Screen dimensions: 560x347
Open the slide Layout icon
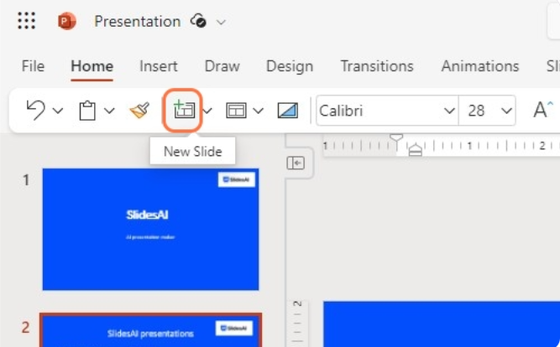pyautogui.click(x=236, y=110)
